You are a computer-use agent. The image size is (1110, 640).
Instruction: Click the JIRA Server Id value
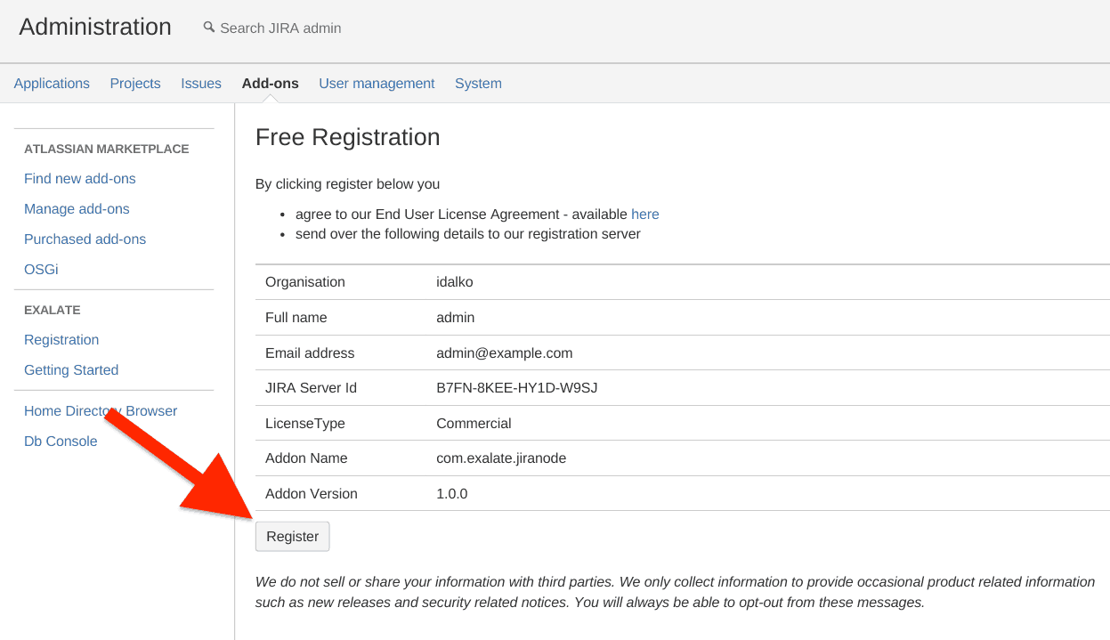tap(516, 388)
